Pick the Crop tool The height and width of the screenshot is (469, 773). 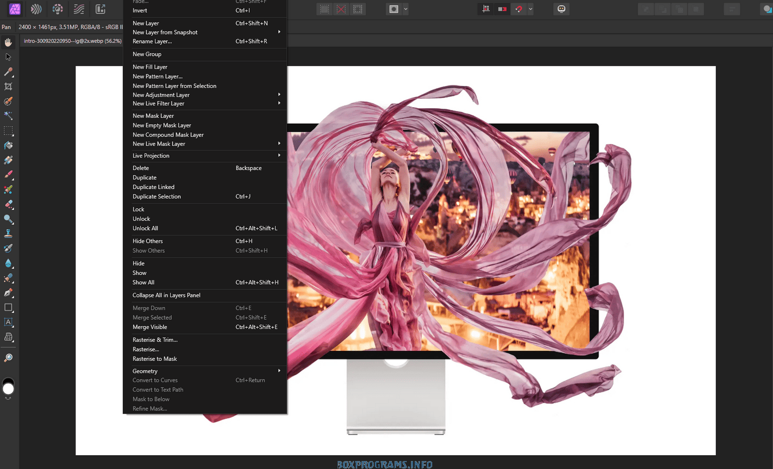[x=8, y=87]
